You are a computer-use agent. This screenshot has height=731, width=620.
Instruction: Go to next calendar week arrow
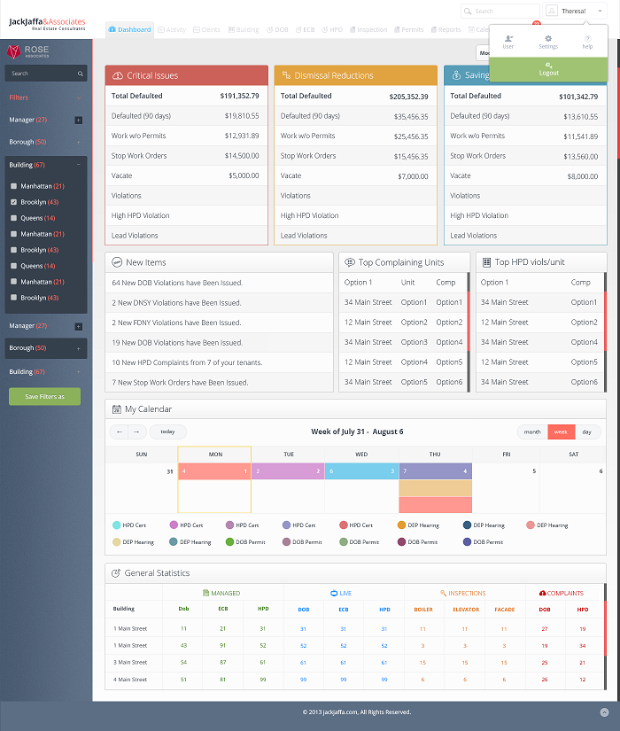point(136,432)
